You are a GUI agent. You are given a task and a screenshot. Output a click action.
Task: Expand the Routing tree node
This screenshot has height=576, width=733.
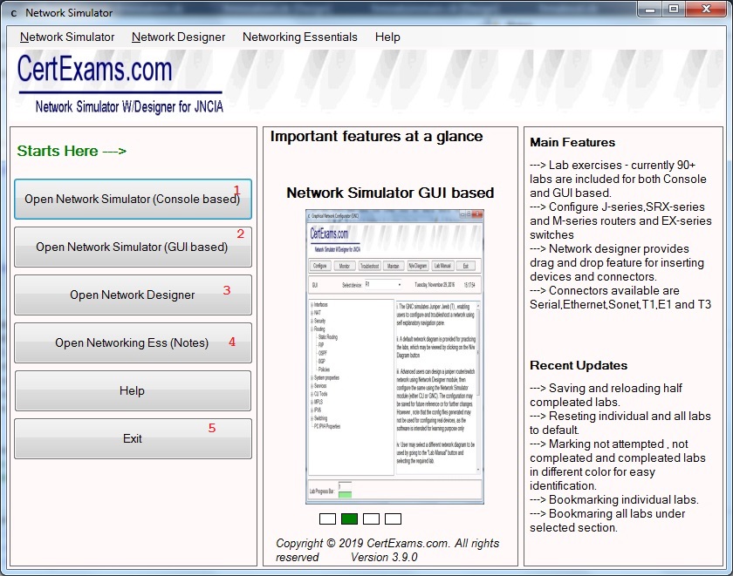[312, 329]
